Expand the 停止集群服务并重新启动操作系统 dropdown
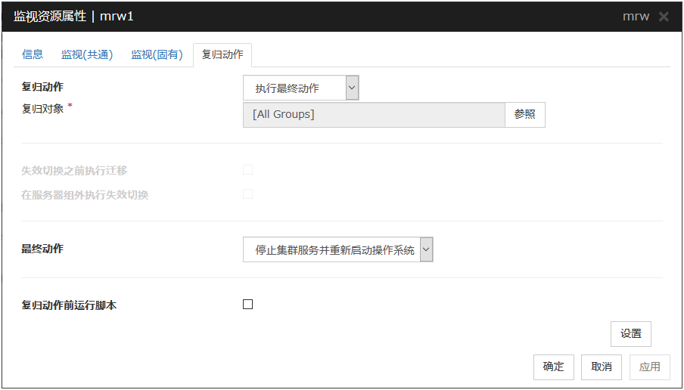 tap(337, 250)
